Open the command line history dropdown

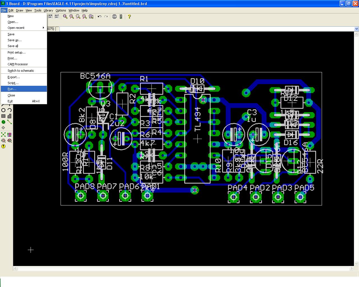[356, 29]
